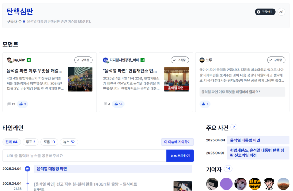This screenshot has height=191, width=293.
Task: Switch to the 토론 10 tab
Action: coord(49,142)
